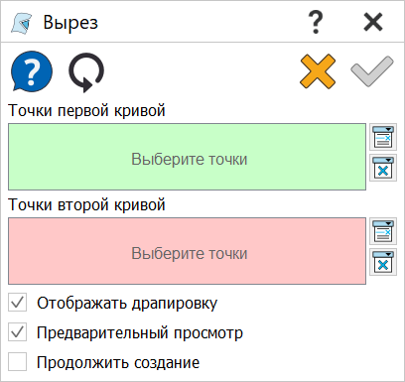405x382 pixels.
Task: Remove selected item from first curve list
Action: pos(383,137)
